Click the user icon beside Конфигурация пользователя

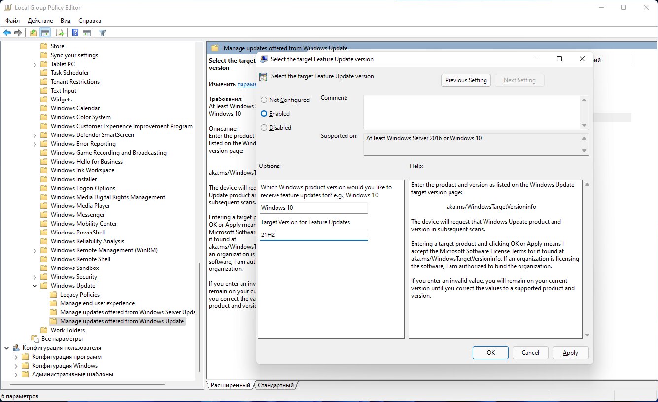click(x=16, y=348)
